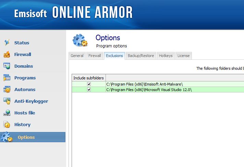244x167 pixels.
Task: Click the Autoruns power button icon
Action: 7,89
